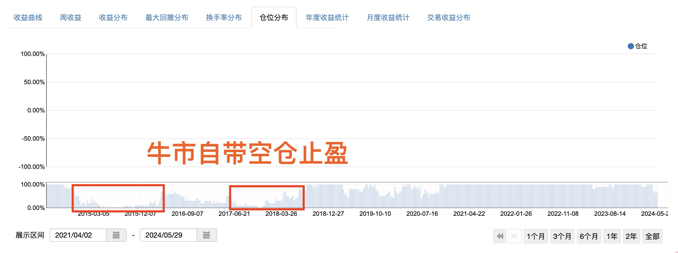Click the rewind double-arrow button
Image resolution: width=678 pixels, height=253 pixels.
(499, 236)
